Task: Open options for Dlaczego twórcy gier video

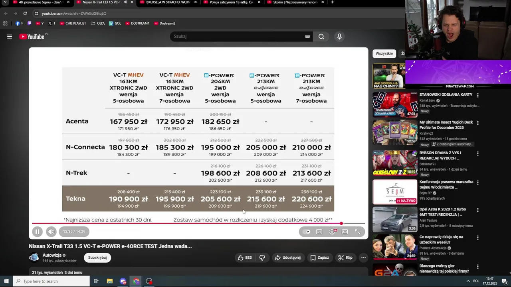Action: pyautogui.click(x=477, y=267)
